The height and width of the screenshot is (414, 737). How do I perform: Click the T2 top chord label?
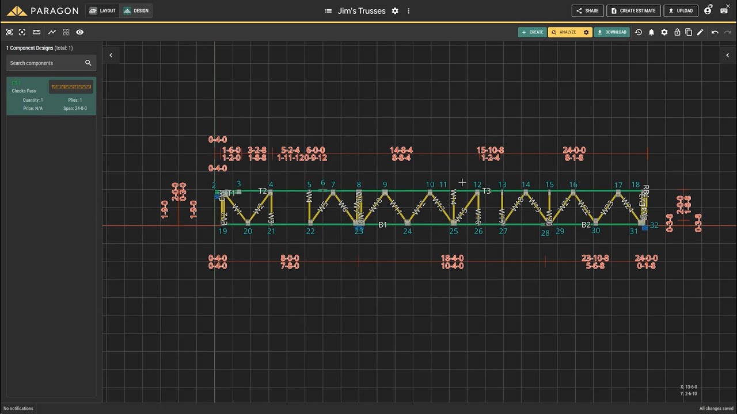pyautogui.click(x=263, y=191)
